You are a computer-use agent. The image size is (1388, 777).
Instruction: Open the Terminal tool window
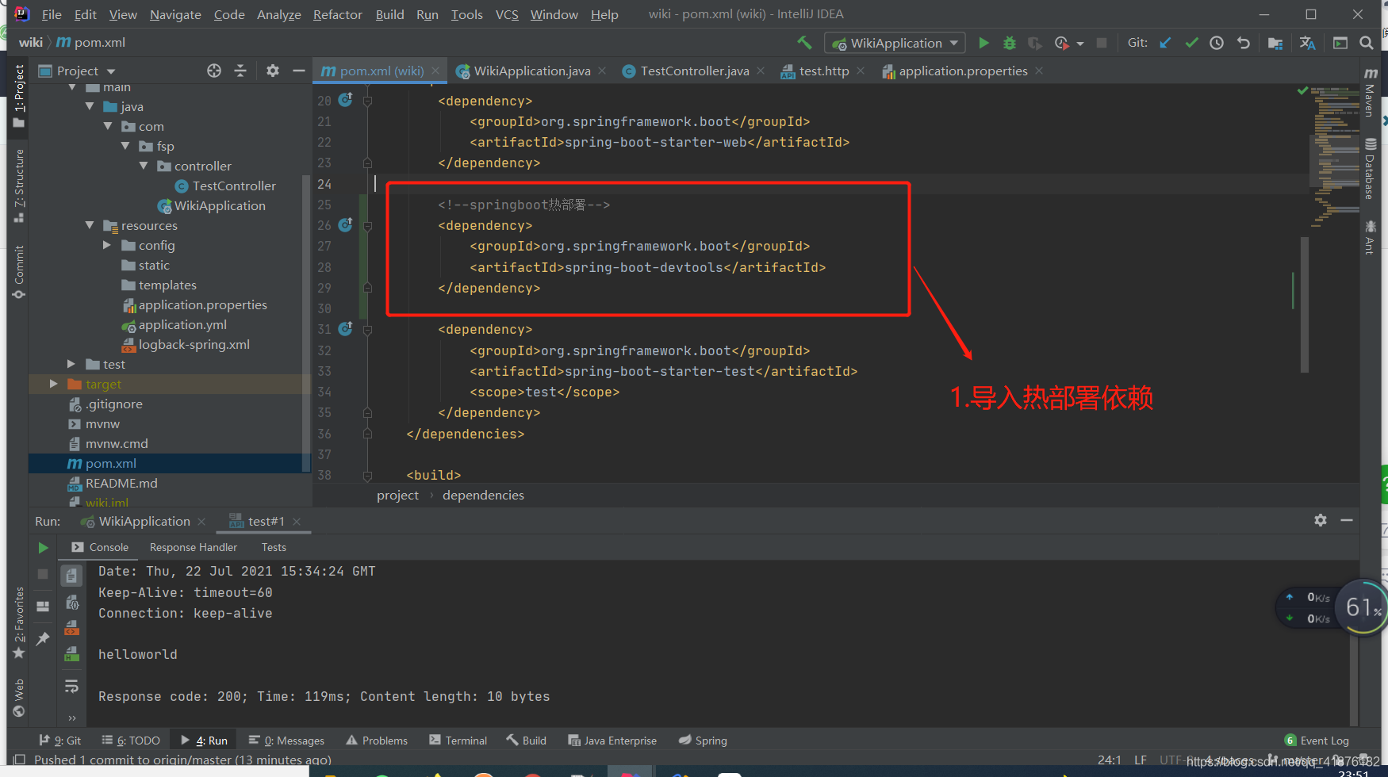tap(458, 741)
